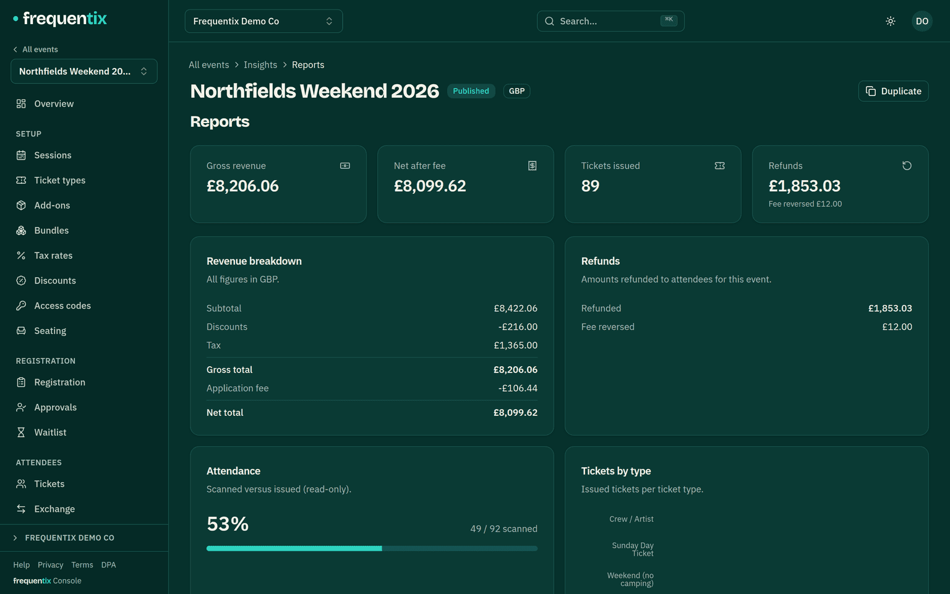This screenshot has height=594, width=950.
Task: Click the Tickets people icon in the sidebar
Action: click(21, 484)
